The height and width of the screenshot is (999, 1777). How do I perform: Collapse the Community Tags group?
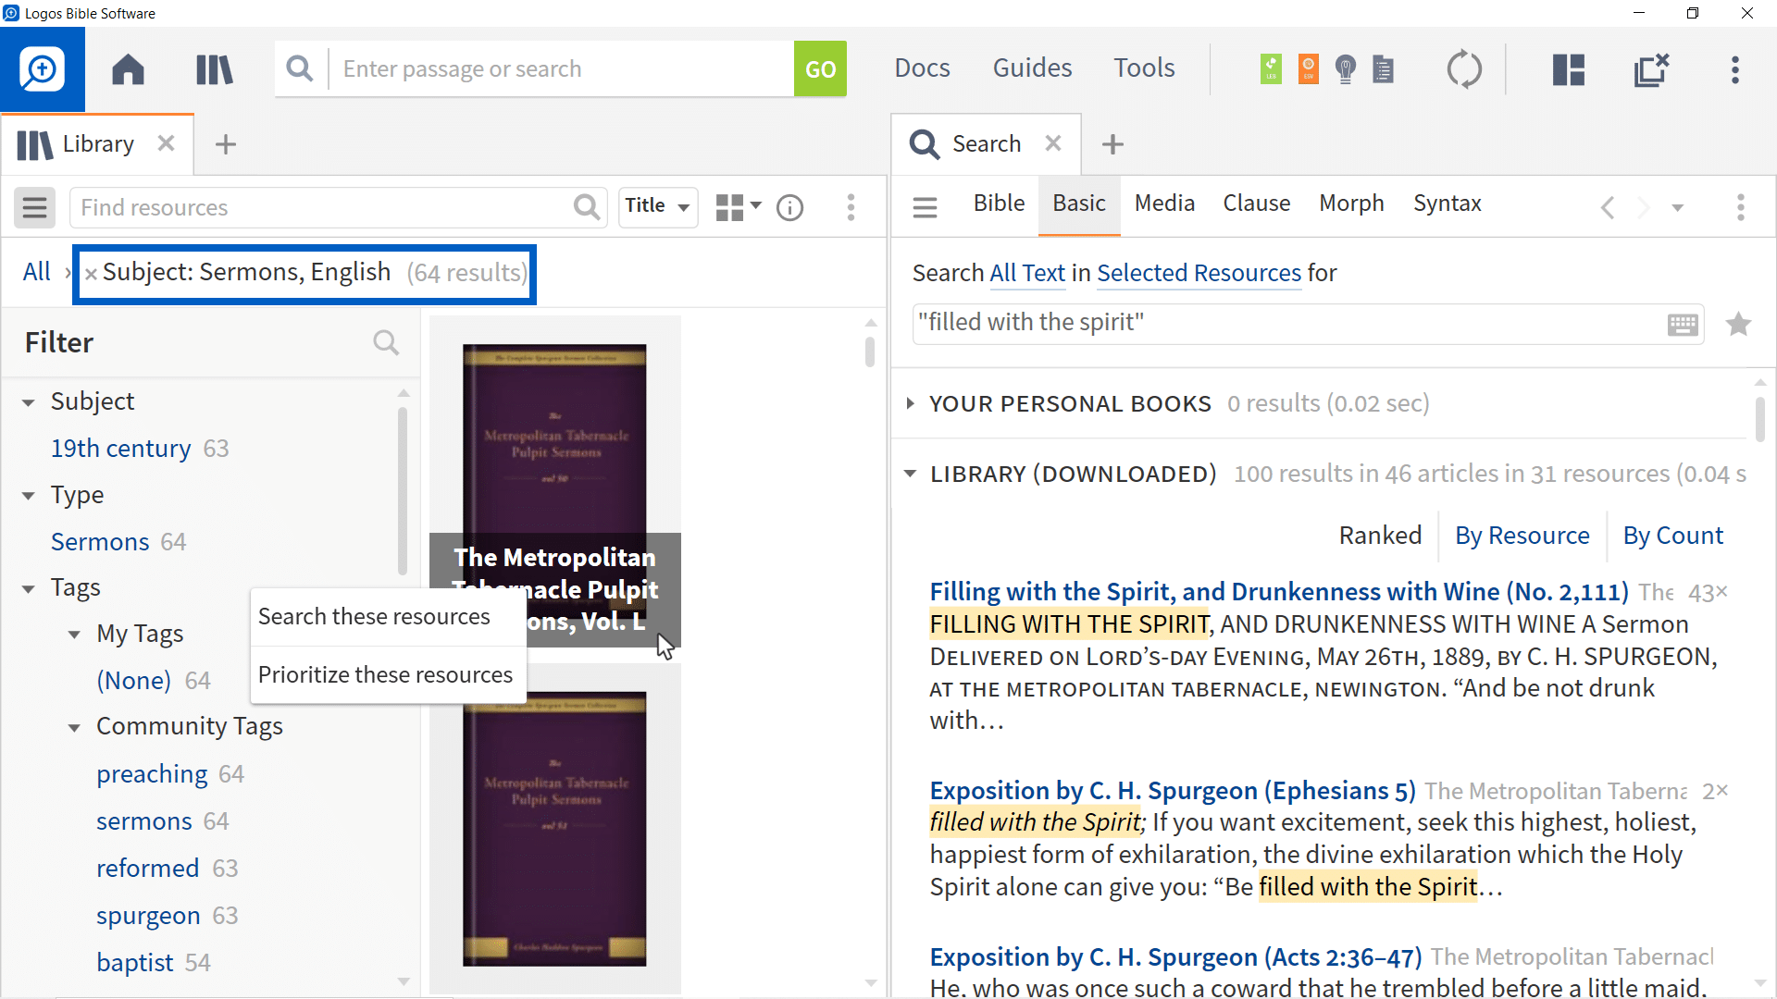tap(74, 728)
